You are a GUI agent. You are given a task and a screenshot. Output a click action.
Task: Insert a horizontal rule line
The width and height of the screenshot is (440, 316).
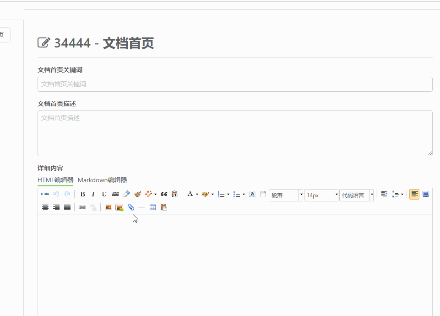141,207
